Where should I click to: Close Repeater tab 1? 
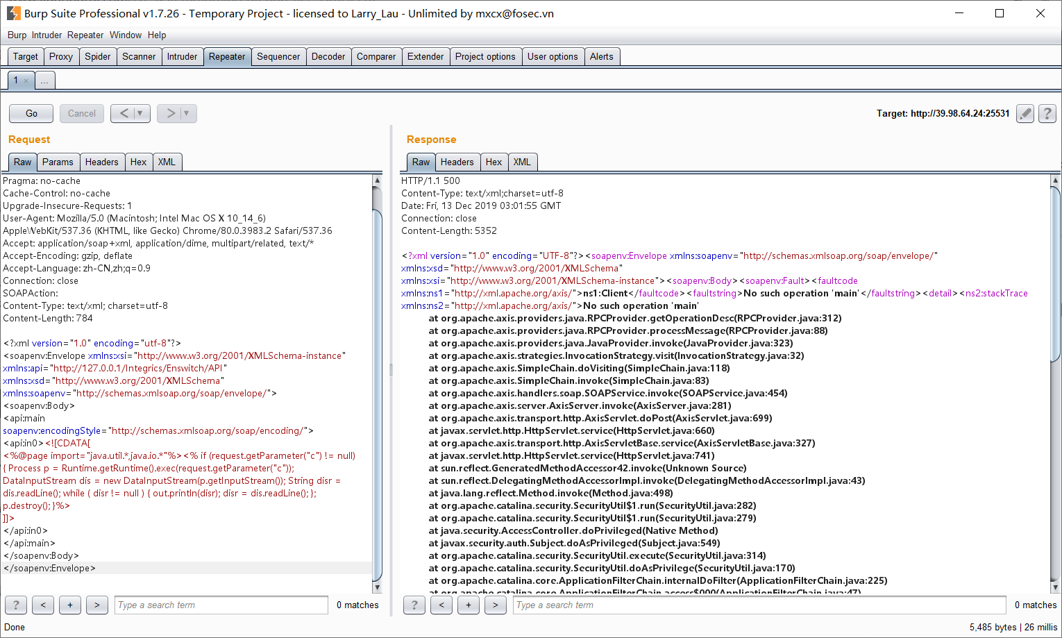(26, 81)
